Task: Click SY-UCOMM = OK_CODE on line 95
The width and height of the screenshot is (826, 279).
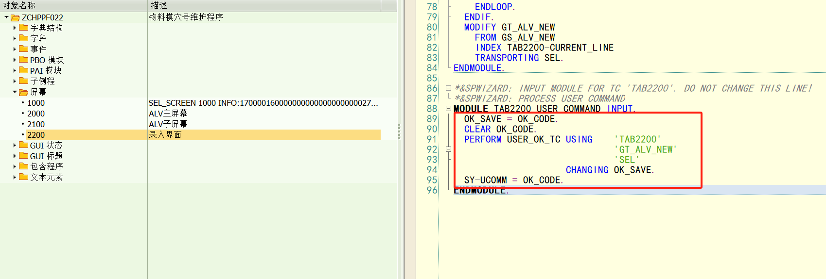Action: tap(513, 180)
